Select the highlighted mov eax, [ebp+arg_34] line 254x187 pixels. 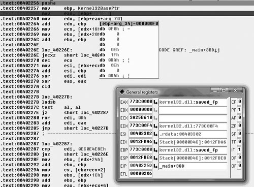[x=127, y=13]
